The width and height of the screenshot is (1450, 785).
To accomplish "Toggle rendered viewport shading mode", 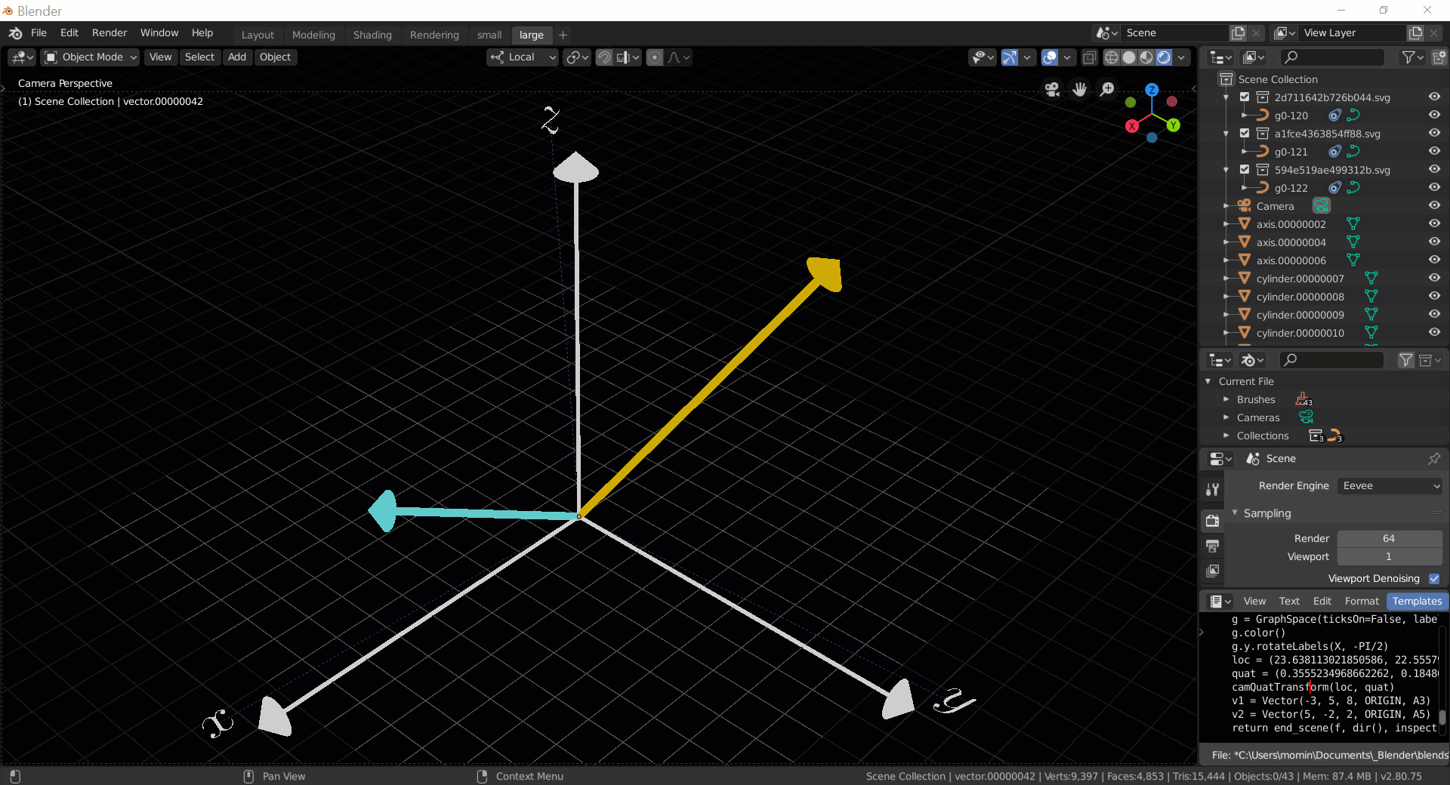I will click(x=1163, y=58).
